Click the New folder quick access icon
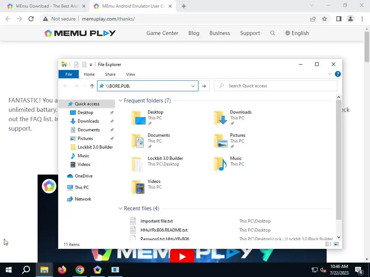 tap(84, 64)
